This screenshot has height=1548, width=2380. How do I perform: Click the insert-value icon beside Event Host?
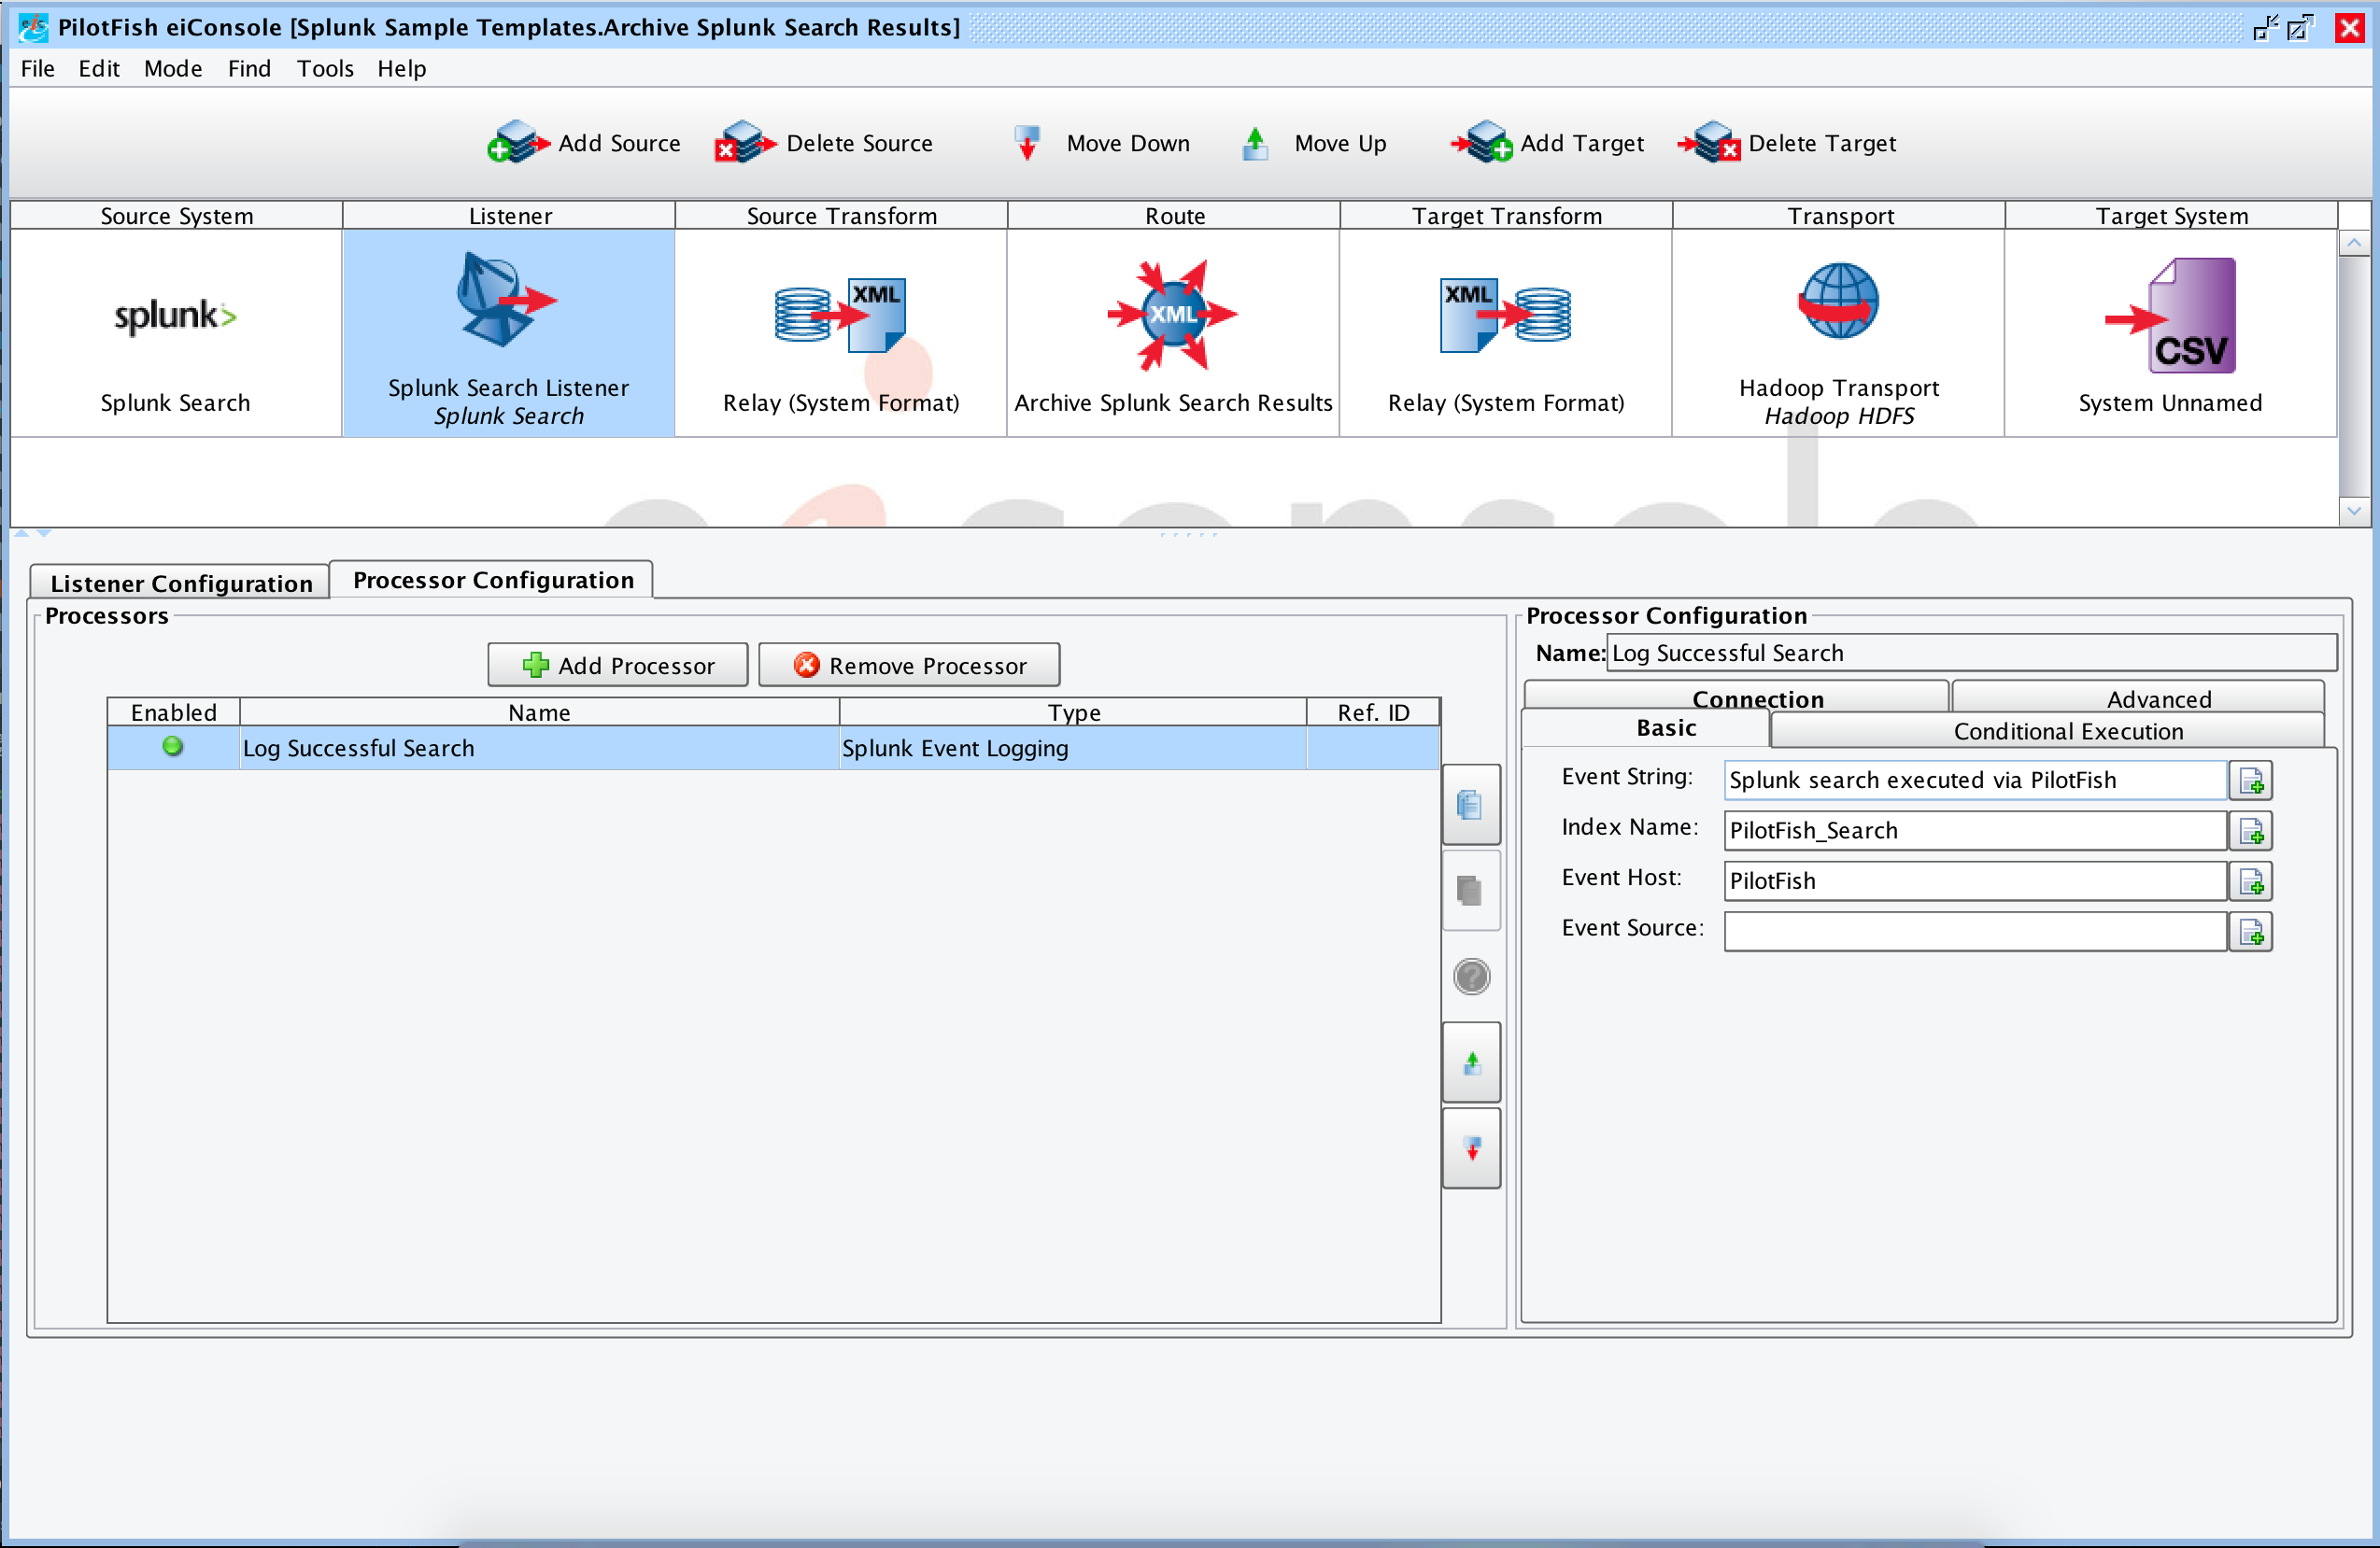[2251, 881]
